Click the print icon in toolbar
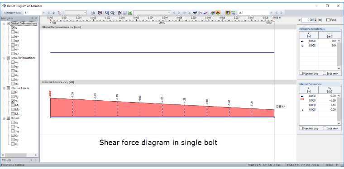 [x=93, y=13]
